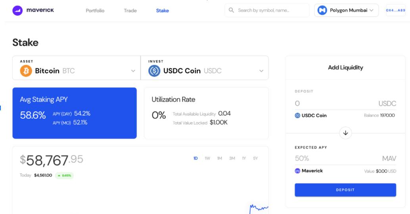The width and height of the screenshot is (410, 214).
Task: Click the search magnifier icon
Action: coord(232,10)
